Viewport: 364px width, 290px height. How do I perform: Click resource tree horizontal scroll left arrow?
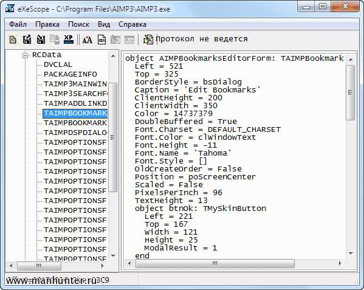click(11, 266)
